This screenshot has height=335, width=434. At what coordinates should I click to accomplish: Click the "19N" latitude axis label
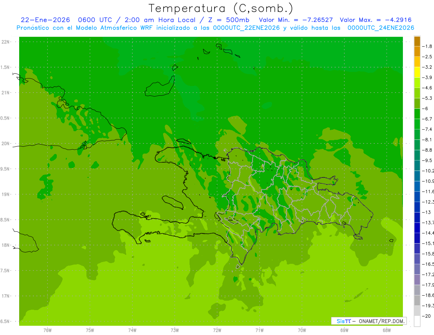click(x=6, y=194)
